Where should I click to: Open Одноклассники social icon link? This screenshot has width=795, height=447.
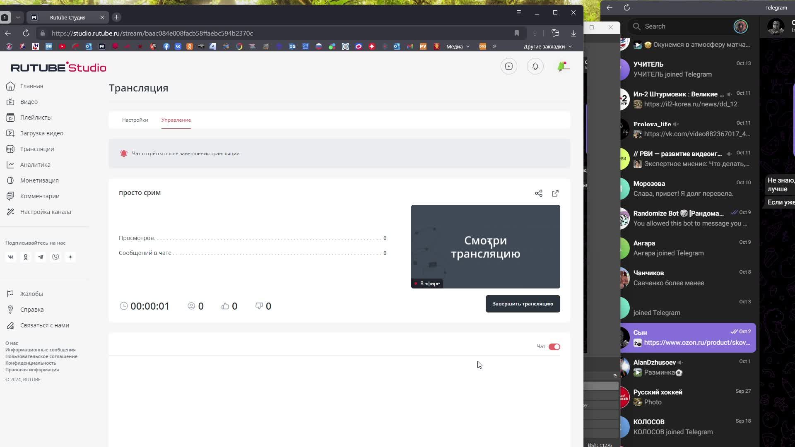pyautogui.click(x=26, y=257)
